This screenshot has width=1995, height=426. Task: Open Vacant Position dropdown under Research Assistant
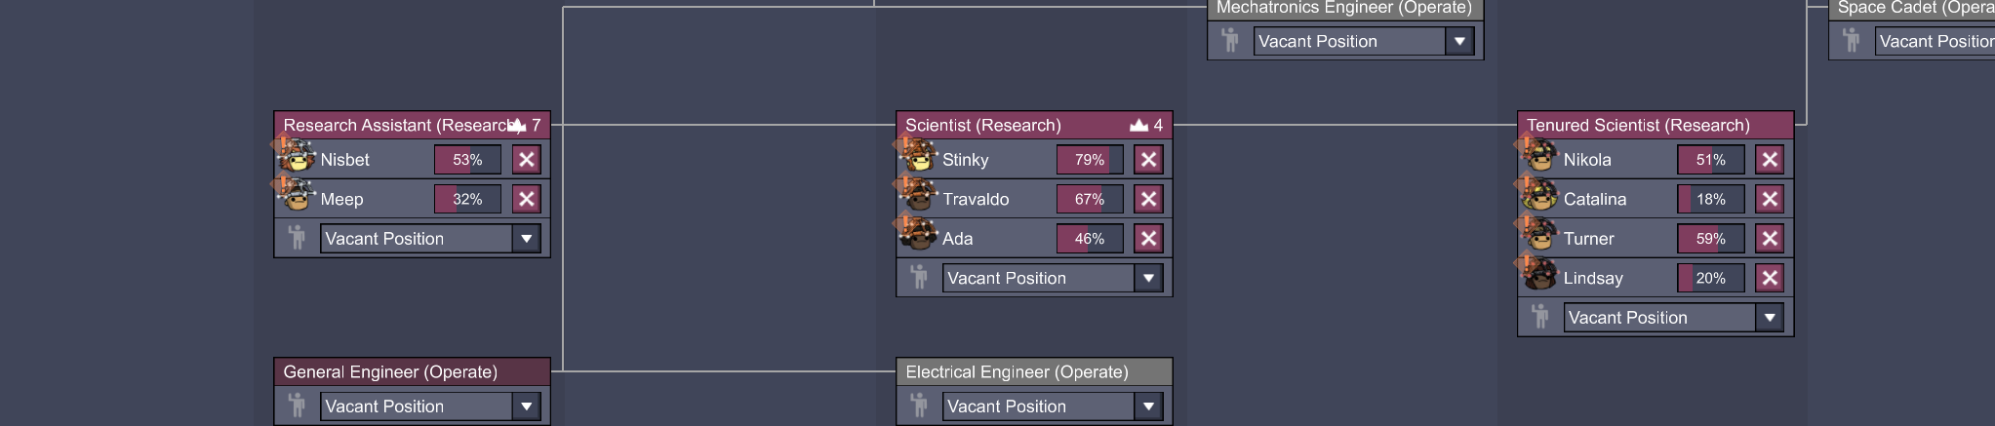pos(527,239)
